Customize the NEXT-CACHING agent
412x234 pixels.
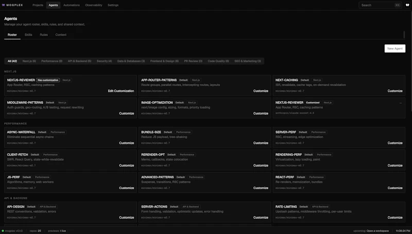pos(395,91)
